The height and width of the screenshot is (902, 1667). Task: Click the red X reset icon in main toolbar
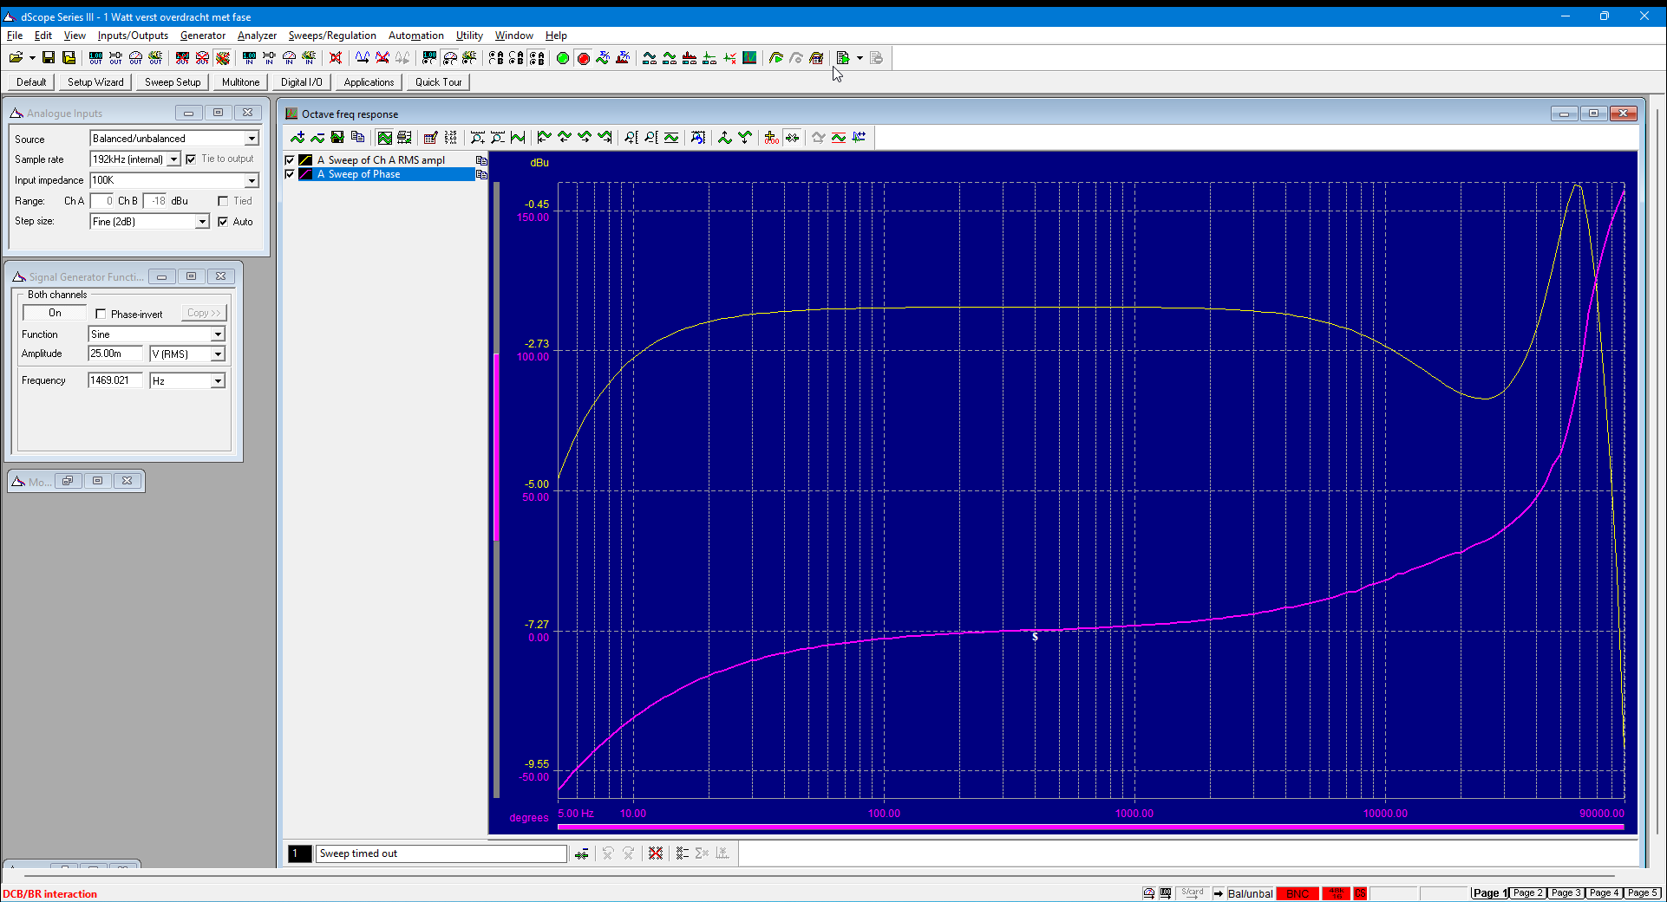point(335,58)
